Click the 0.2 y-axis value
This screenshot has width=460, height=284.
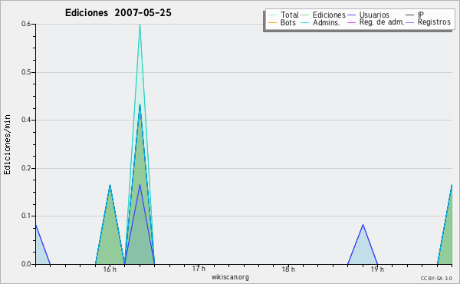click(26, 168)
